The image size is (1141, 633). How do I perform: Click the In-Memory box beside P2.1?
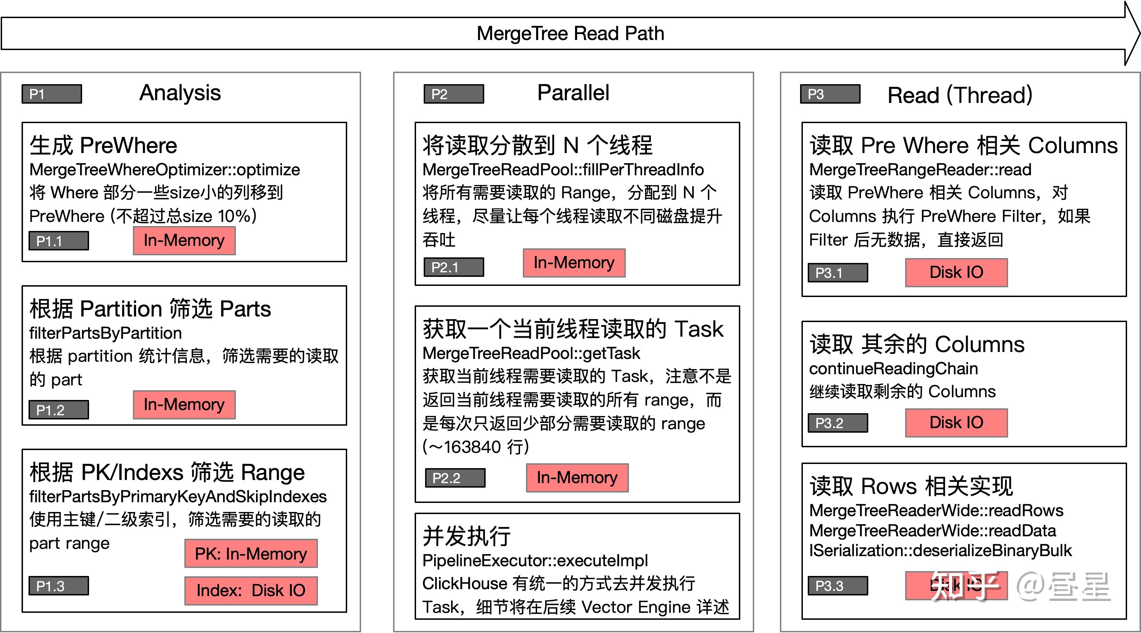pos(574,263)
